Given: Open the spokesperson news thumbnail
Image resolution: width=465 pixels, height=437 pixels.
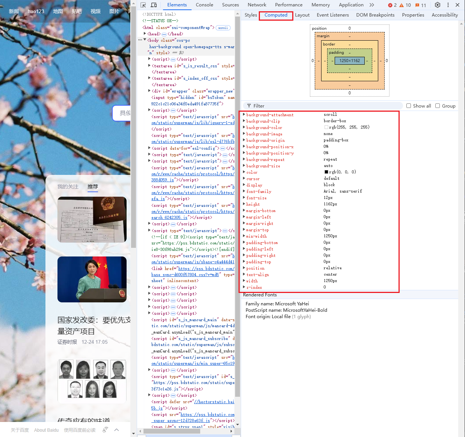Looking at the screenshot, I should tap(92, 279).
